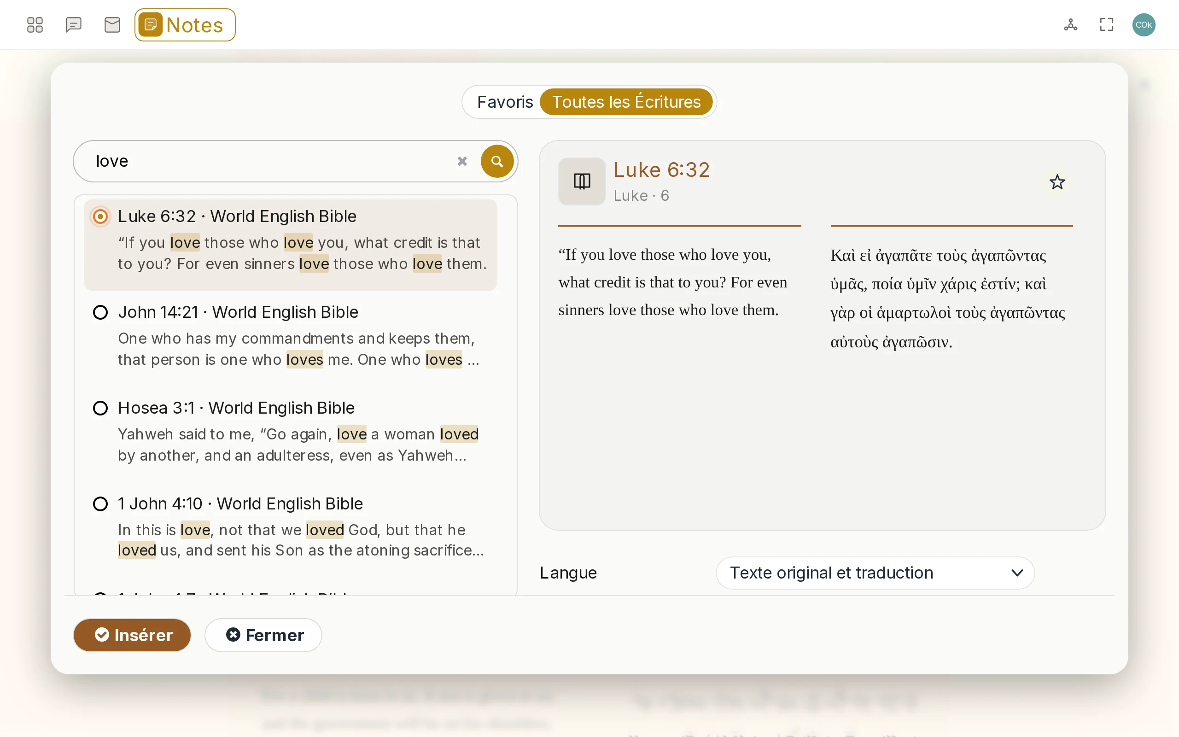
Task: Open the chat messages icon
Action: coord(74,25)
